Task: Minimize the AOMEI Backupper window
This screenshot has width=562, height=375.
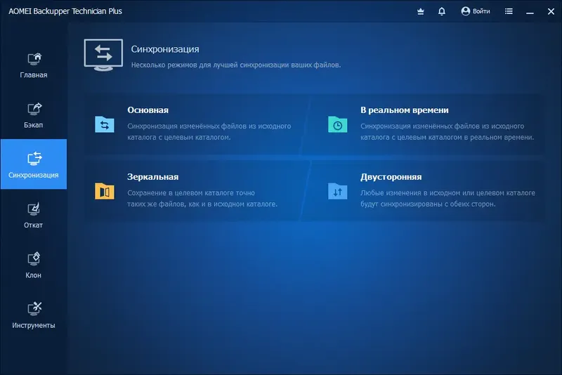Action: 530,12
